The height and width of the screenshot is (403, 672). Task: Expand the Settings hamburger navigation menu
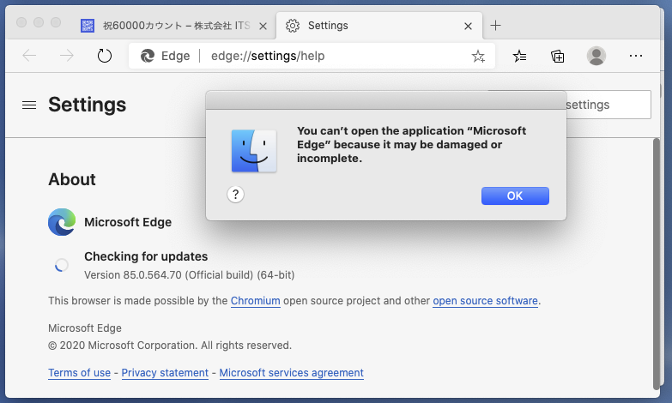pos(29,105)
